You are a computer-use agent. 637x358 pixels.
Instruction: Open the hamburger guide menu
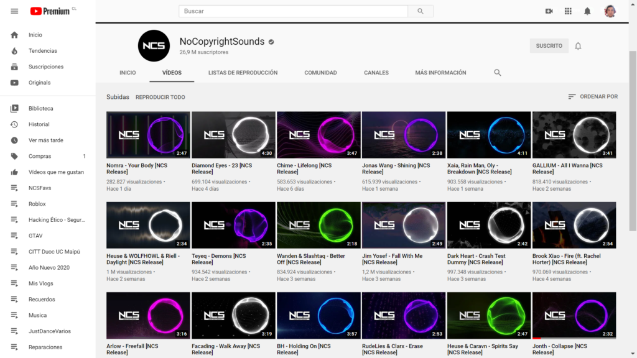tap(14, 11)
